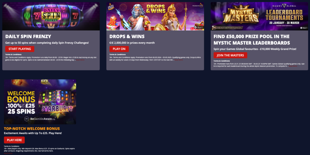Viewport: 310px width, 155px height.
Task: Open the Daily Spin Frenzy banner image
Action: [x=51, y=16]
